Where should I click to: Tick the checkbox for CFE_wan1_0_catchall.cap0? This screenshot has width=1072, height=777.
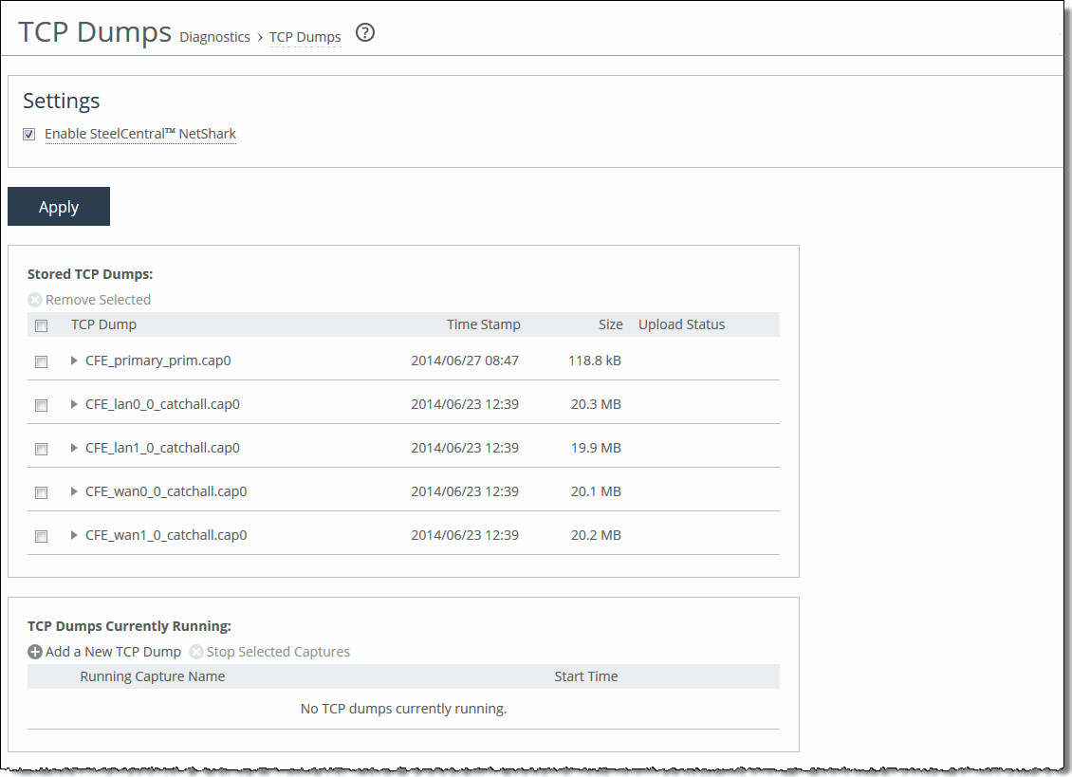click(41, 536)
